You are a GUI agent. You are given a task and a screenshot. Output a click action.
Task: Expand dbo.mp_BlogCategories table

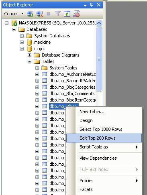click(x=37, y=87)
